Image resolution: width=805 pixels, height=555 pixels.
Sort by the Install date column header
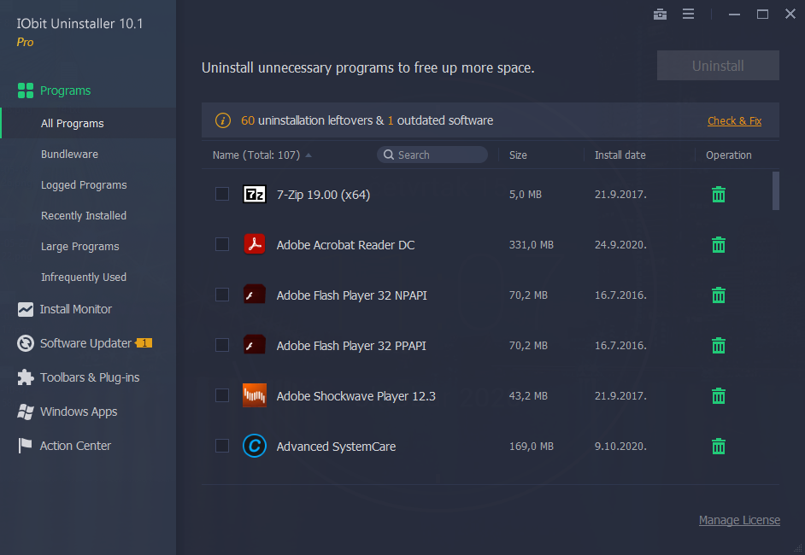coord(620,155)
